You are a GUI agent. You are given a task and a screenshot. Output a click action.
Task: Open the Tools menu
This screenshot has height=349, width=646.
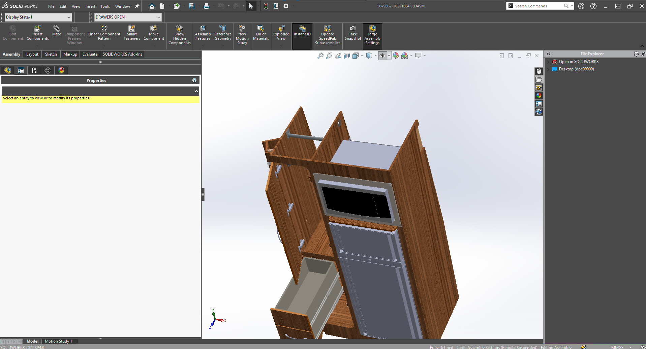click(105, 6)
